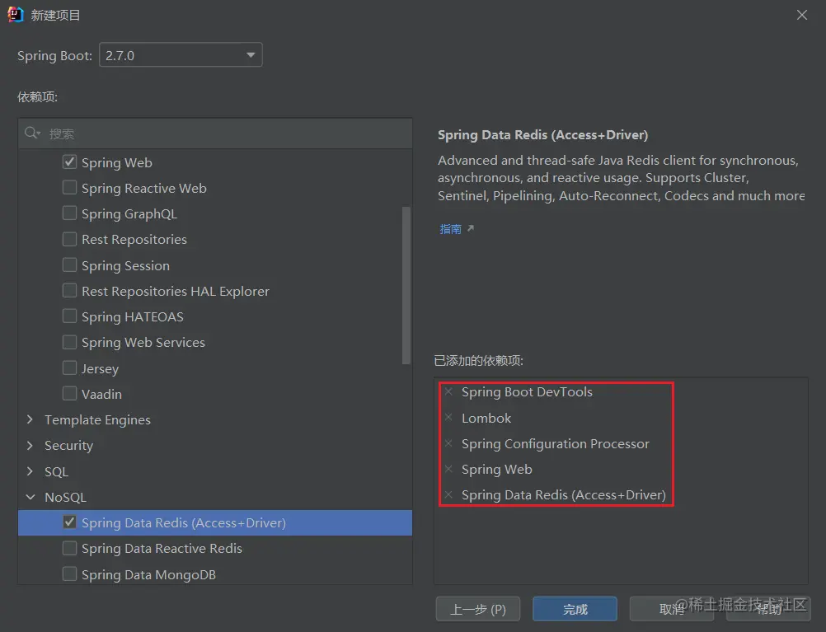Remove Lombok from added dependencies
826x632 pixels.
(x=448, y=417)
